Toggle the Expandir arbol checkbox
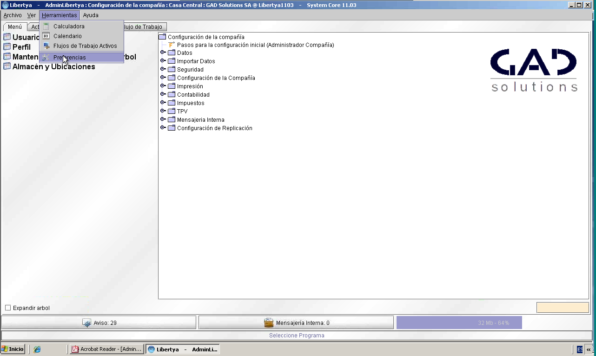 coord(8,308)
